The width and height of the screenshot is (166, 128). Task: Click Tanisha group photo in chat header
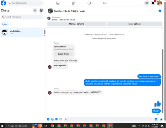point(50,11)
